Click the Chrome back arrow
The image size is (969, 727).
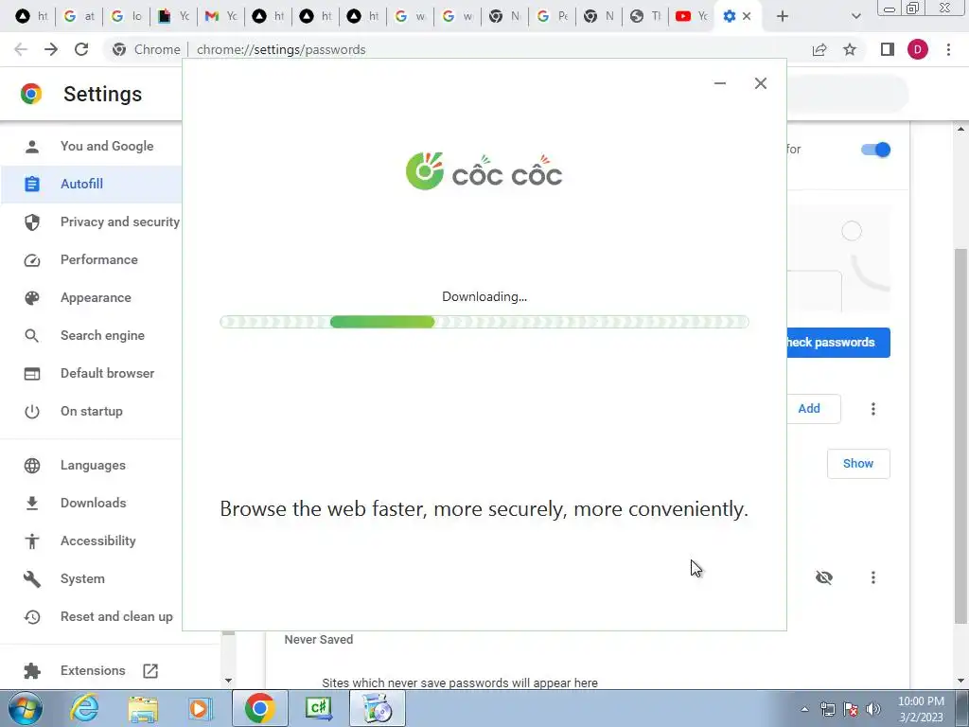tap(21, 49)
